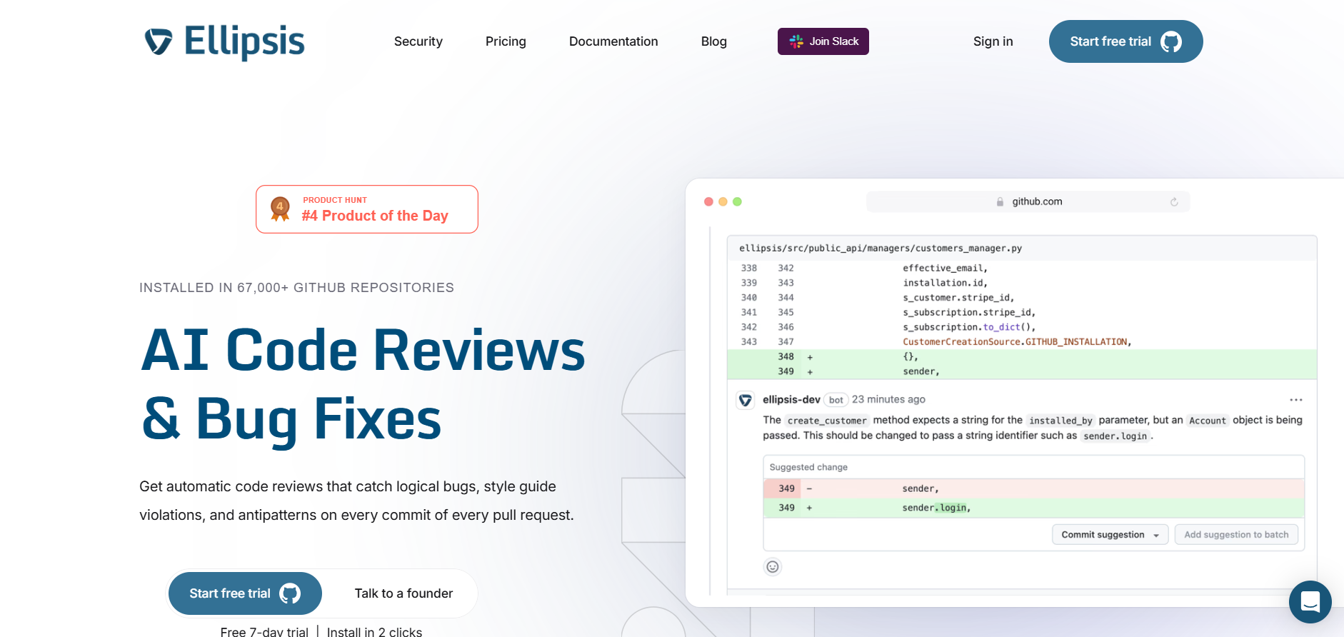Click the ellipsis-dev username
The image size is (1344, 637).
click(791, 399)
